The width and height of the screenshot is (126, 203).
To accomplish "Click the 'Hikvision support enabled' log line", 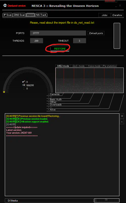I will 28,122.
